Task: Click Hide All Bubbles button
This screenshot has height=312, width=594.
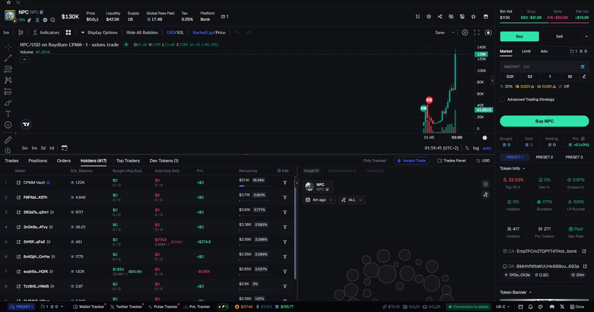Action: tap(142, 33)
